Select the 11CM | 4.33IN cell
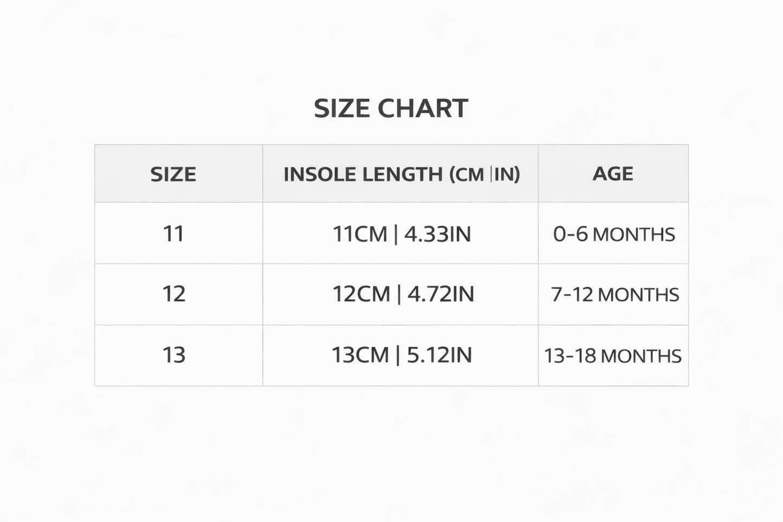The width and height of the screenshot is (783, 522). coord(402,234)
